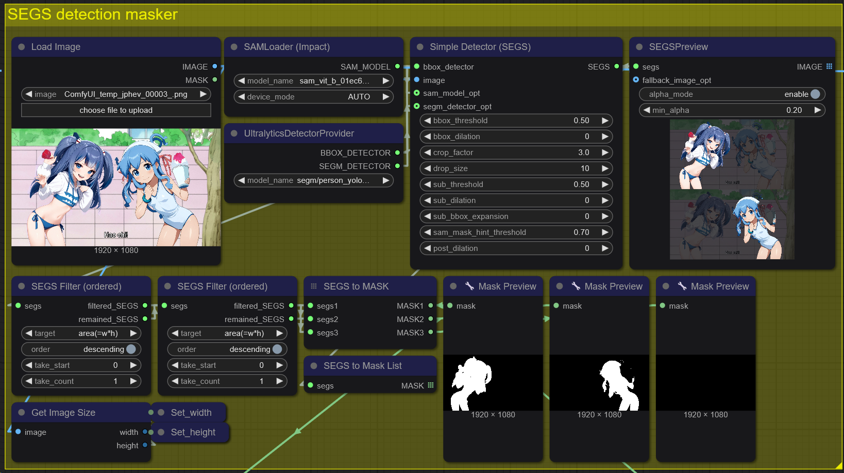The height and width of the screenshot is (473, 844).
Task: Open the device_mode AUTO selector
Action: [313, 97]
